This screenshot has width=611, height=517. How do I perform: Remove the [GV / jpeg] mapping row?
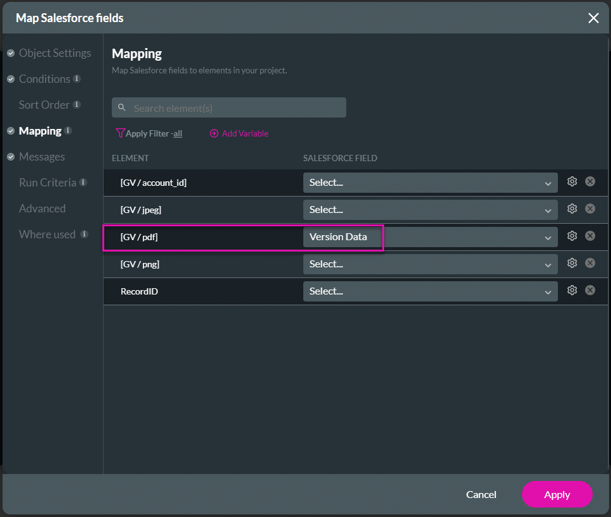pos(590,208)
